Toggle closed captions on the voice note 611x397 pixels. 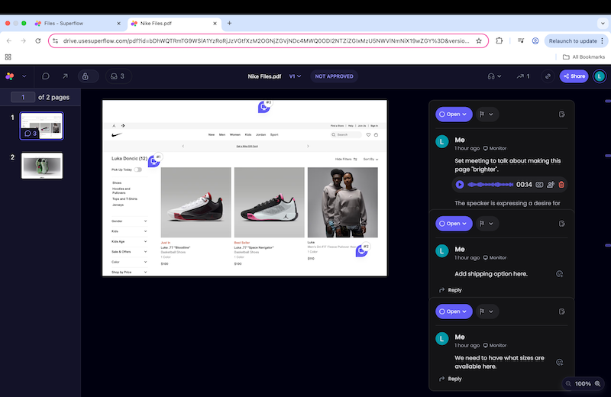(539, 185)
